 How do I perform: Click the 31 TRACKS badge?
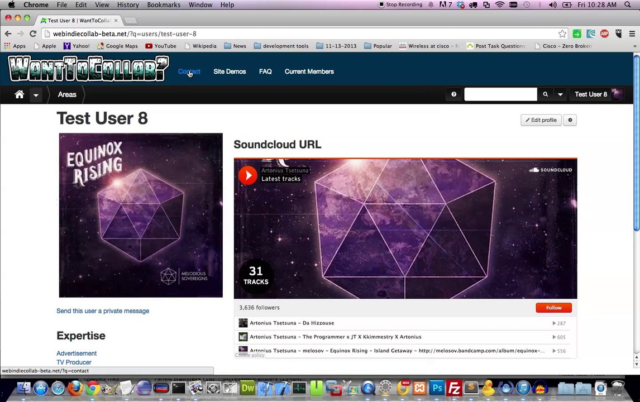256,275
